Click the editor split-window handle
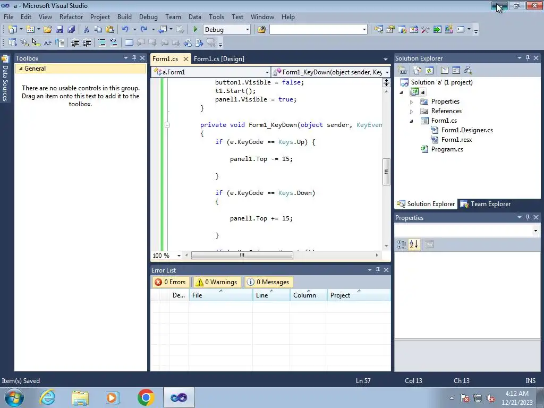The height and width of the screenshot is (408, 544). pos(386,82)
